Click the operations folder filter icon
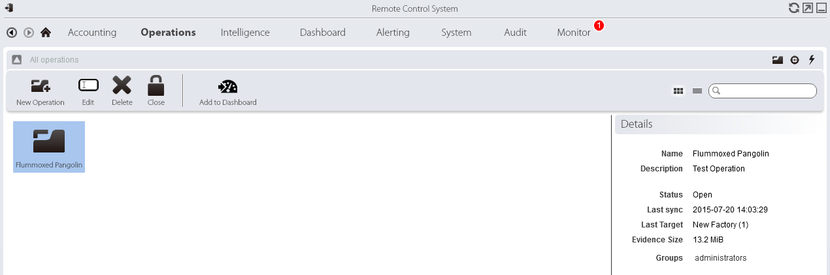This screenshot has width=830, height=275. 778,60
